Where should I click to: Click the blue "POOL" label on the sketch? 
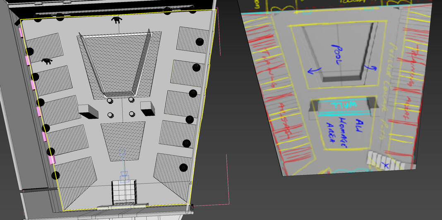(336, 55)
